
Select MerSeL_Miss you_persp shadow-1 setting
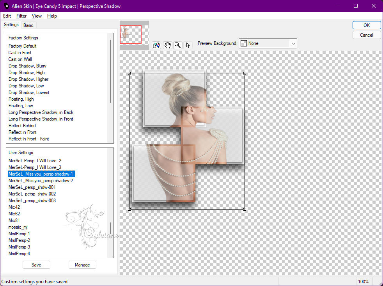point(41,174)
